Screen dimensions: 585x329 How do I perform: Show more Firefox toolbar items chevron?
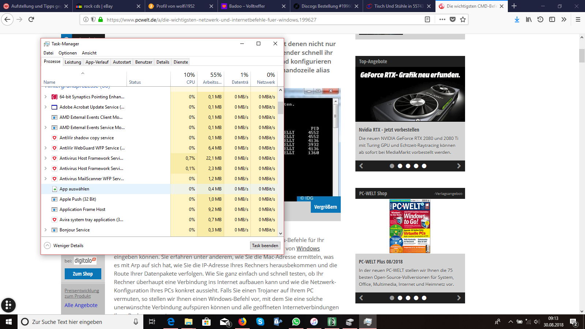564,19
